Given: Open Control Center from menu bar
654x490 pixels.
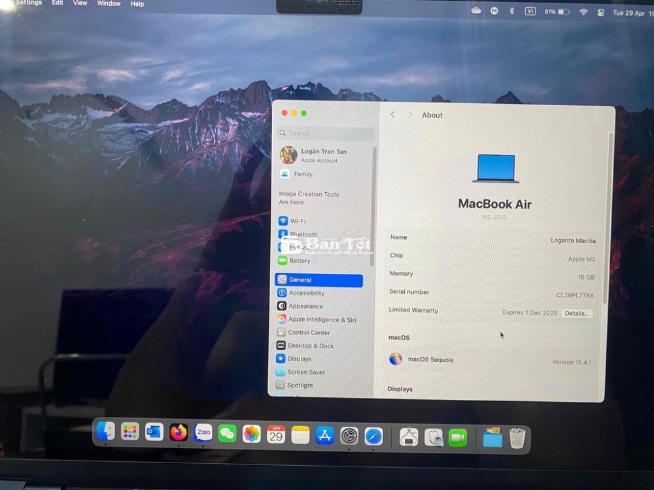Looking at the screenshot, I should point(600,12).
